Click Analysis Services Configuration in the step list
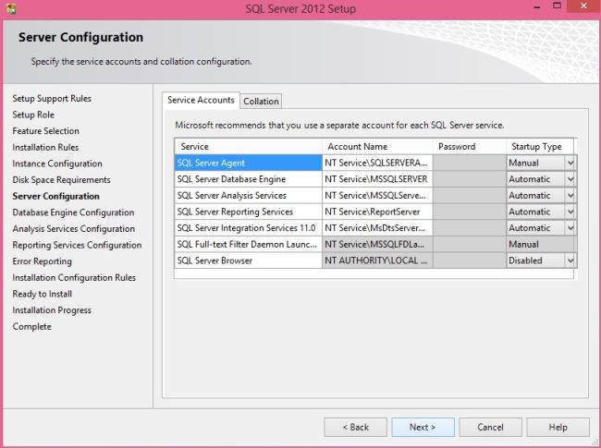The height and width of the screenshot is (448, 601). tap(74, 228)
